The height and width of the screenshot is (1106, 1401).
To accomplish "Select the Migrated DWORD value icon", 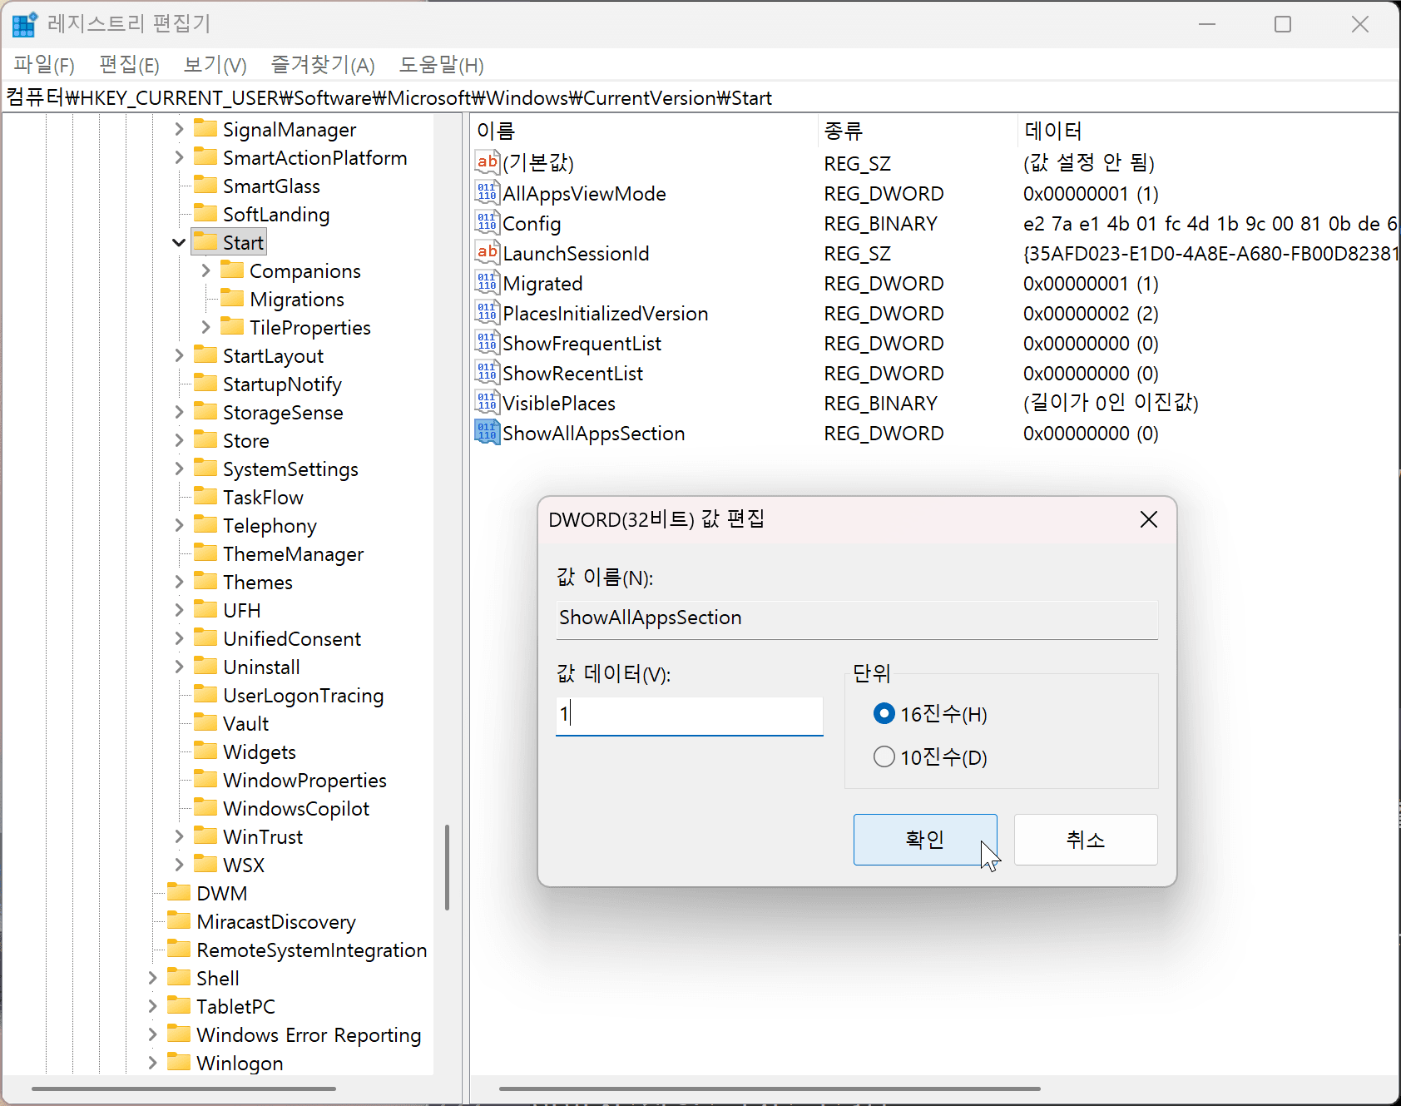I will pos(488,282).
